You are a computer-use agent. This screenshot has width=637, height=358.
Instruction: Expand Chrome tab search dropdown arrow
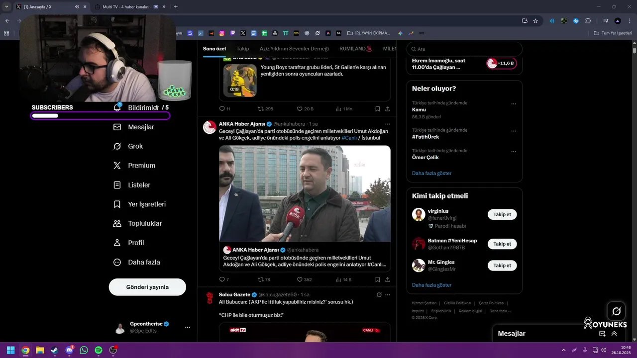6,6
